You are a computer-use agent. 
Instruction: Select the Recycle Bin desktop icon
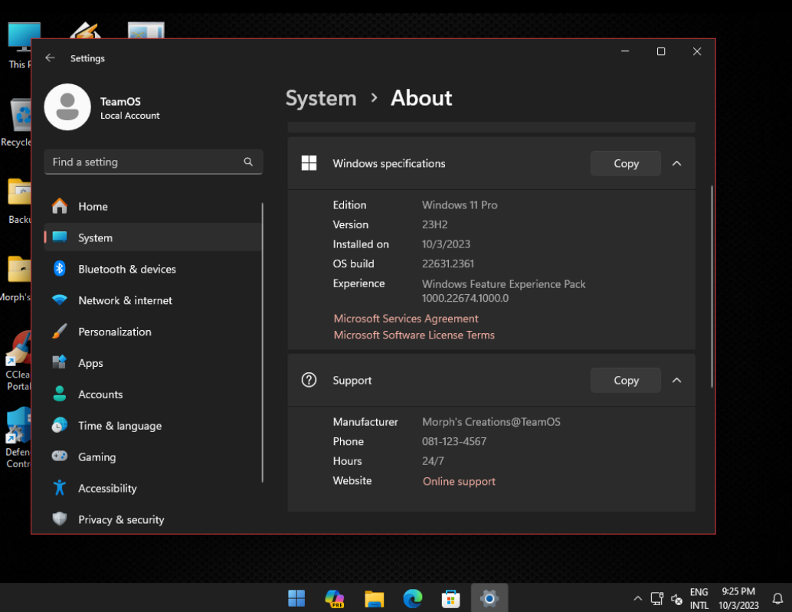click(17, 123)
